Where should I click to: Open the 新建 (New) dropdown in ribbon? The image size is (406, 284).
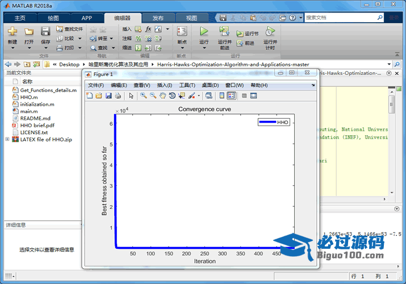[12, 48]
